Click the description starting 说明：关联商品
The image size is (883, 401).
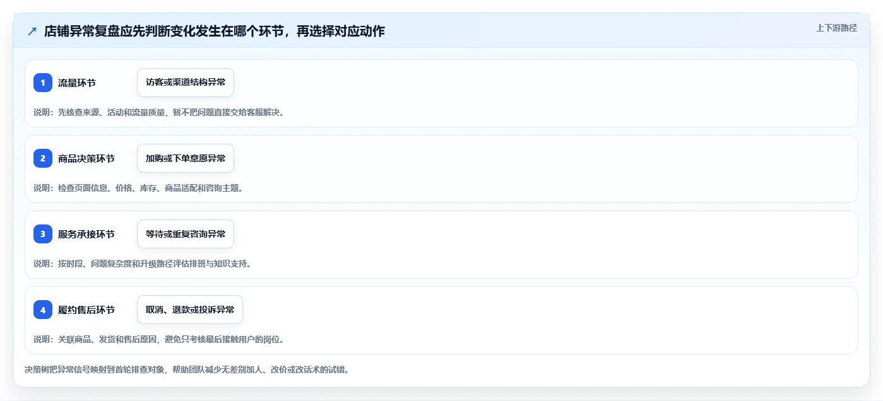coord(158,339)
